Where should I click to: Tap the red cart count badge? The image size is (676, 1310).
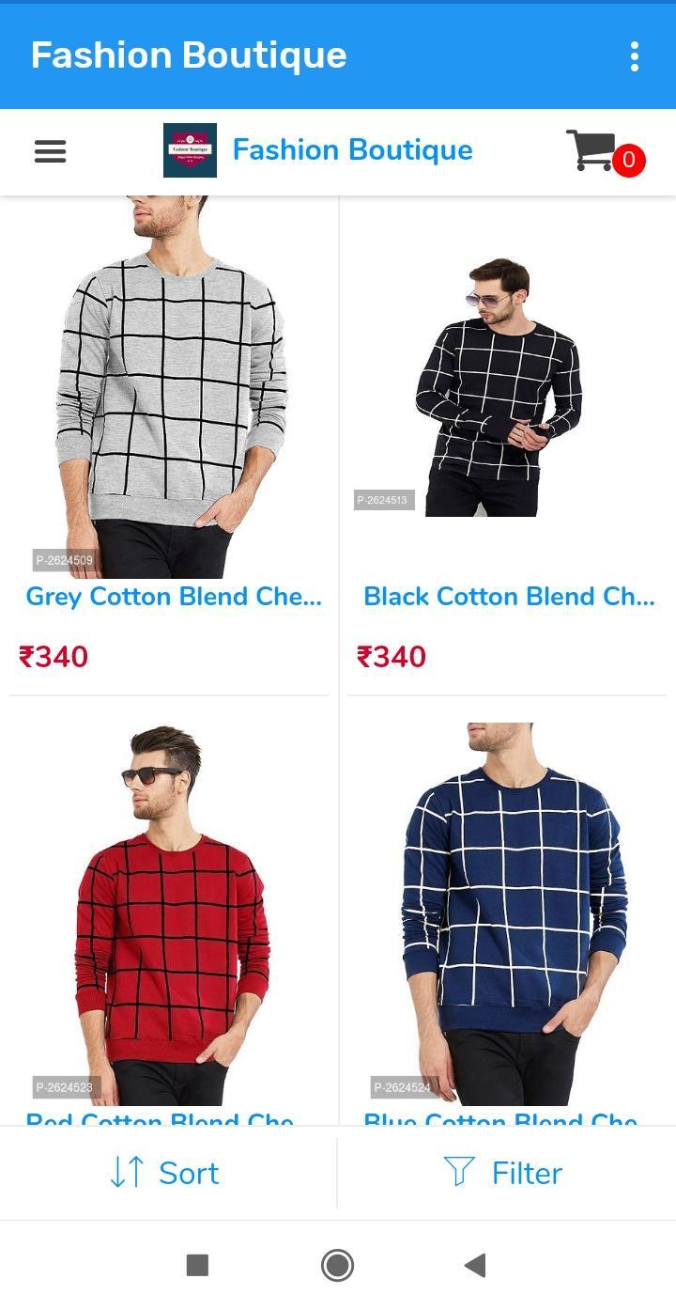click(628, 161)
